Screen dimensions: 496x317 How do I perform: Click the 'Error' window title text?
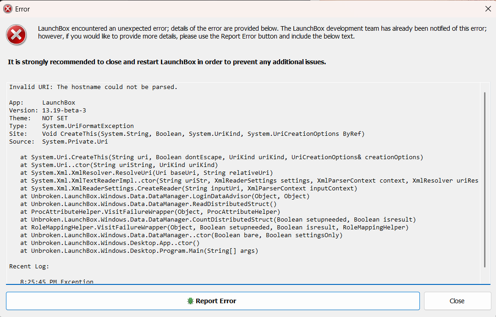[22, 9]
